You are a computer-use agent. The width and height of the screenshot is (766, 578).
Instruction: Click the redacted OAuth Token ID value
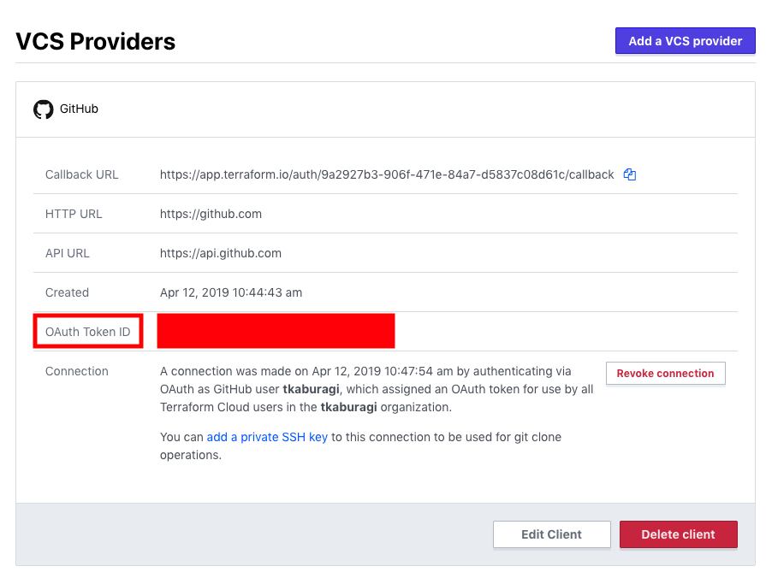pos(276,331)
